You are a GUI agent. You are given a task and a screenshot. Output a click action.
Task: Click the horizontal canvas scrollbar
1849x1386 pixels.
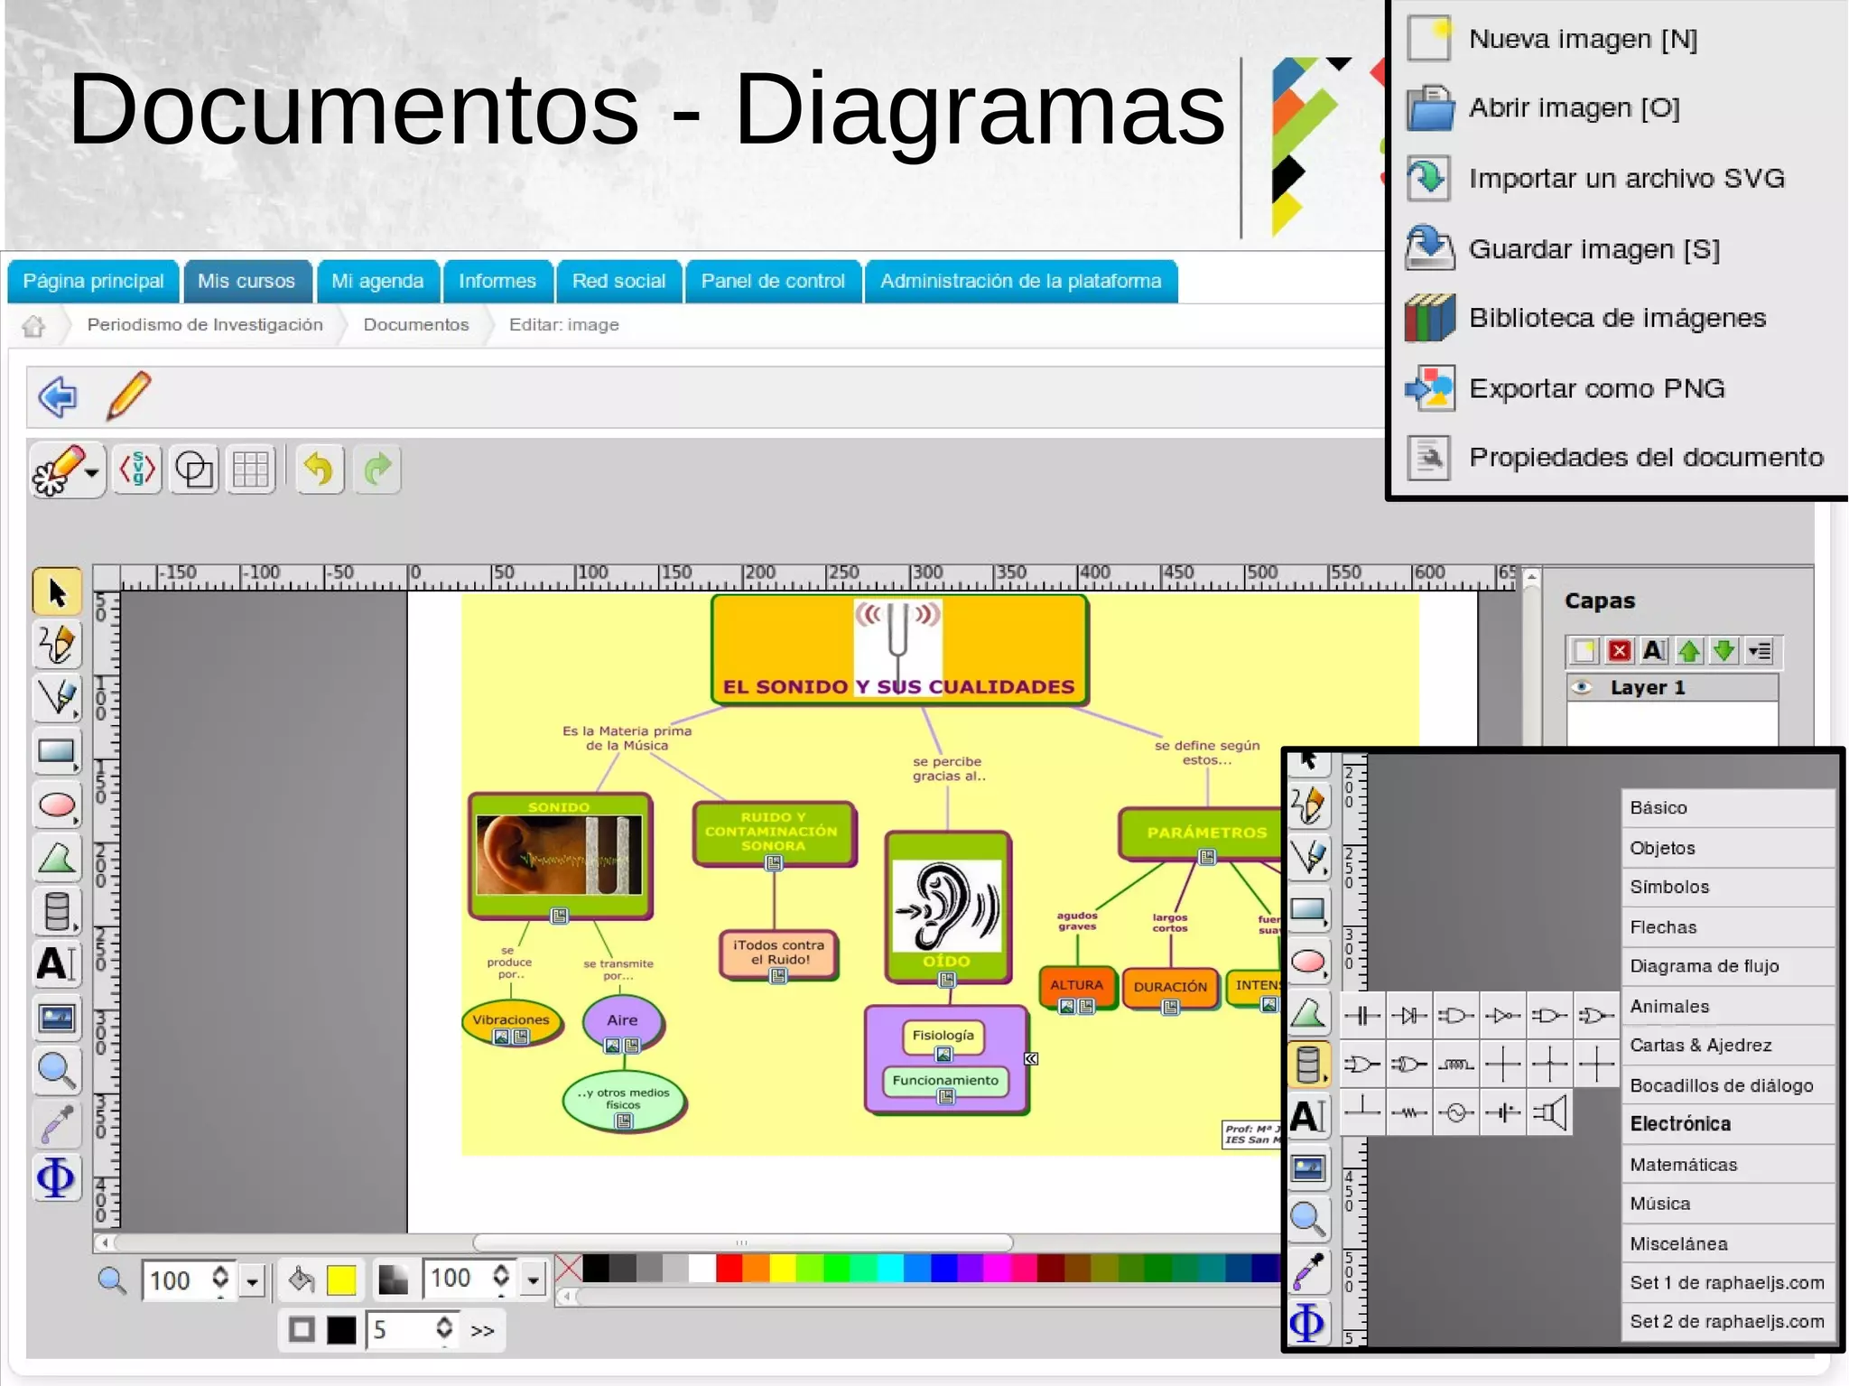pos(742,1242)
